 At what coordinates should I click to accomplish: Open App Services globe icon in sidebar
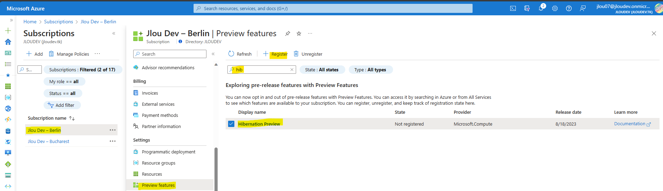click(x=8, y=109)
